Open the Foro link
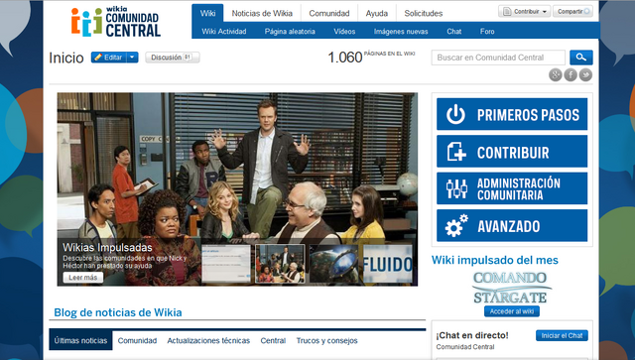635x360 pixels. (487, 31)
